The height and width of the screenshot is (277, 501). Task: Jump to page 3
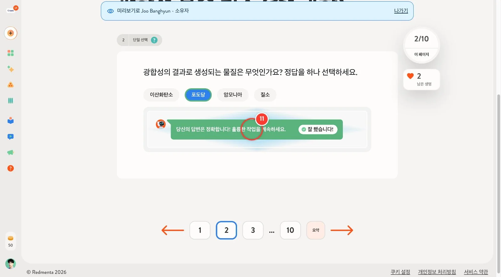pos(253,230)
